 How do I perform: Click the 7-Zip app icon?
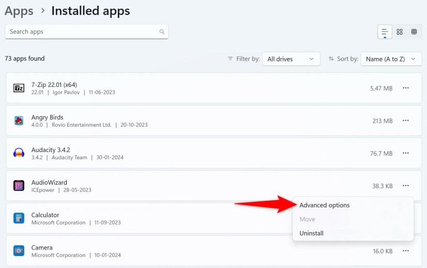pos(19,88)
